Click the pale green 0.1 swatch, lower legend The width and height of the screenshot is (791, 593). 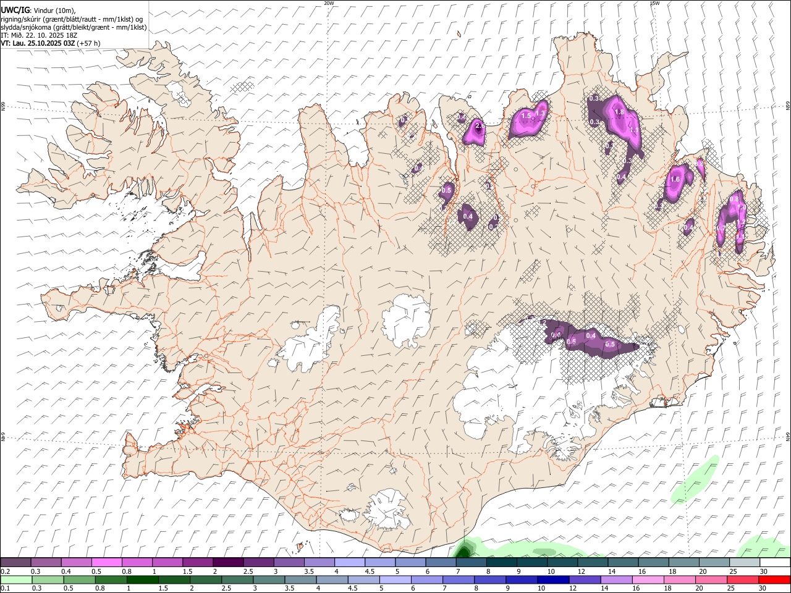16,580
